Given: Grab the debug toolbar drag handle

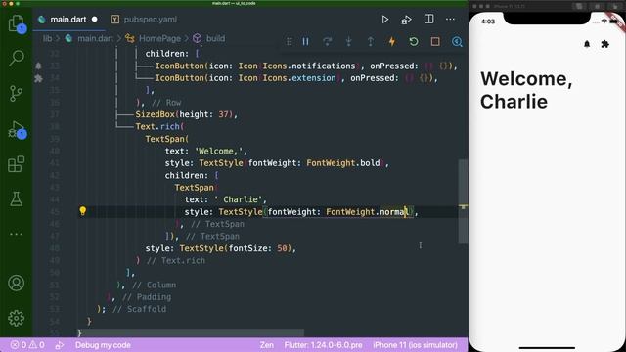Looking at the screenshot, I should click(290, 41).
